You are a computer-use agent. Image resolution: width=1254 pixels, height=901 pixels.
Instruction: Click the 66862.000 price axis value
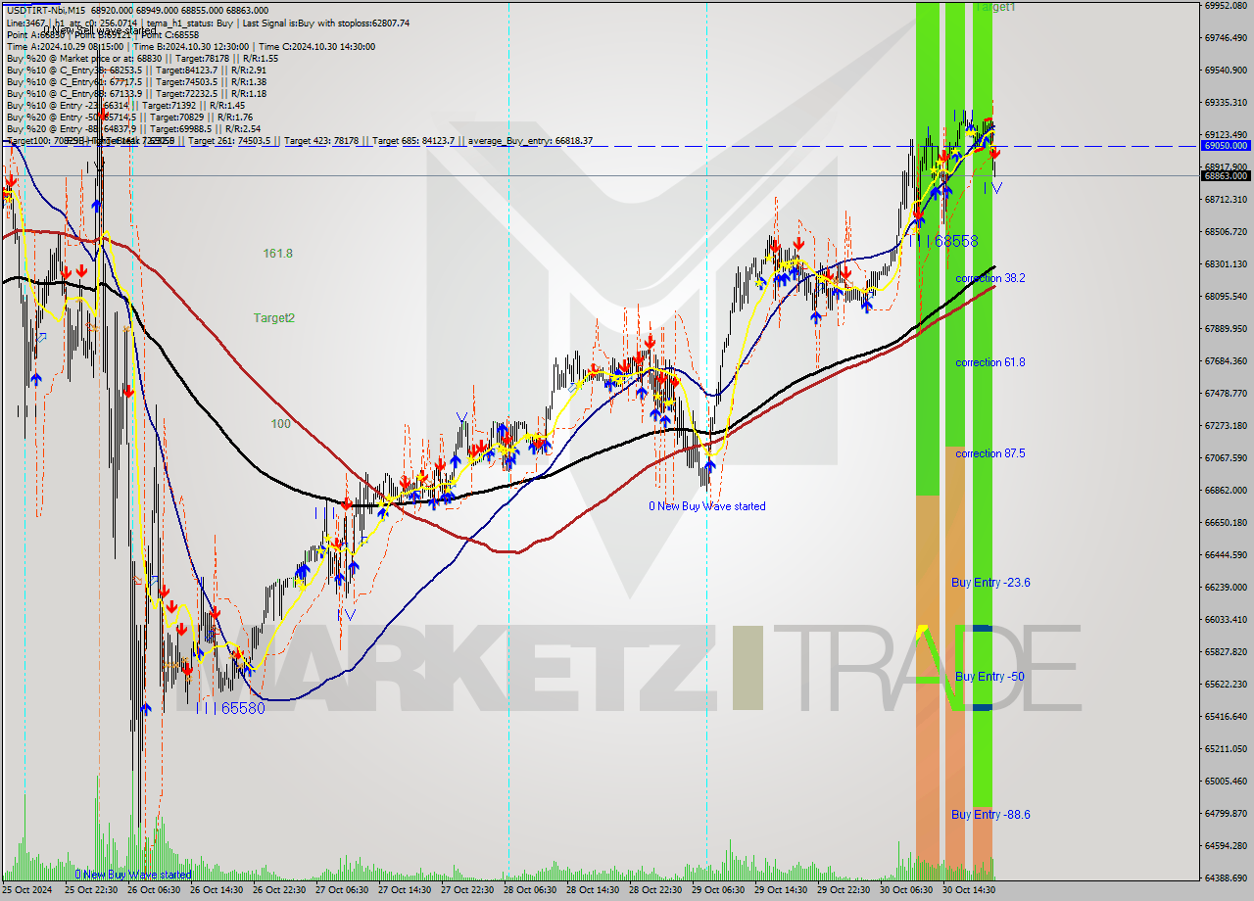[1225, 491]
